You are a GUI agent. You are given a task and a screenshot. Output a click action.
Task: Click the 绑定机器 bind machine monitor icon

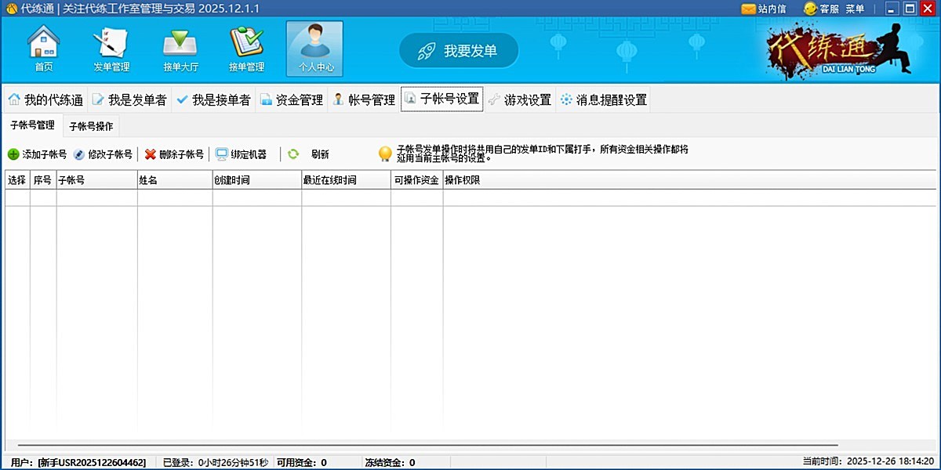tap(221, 154)
